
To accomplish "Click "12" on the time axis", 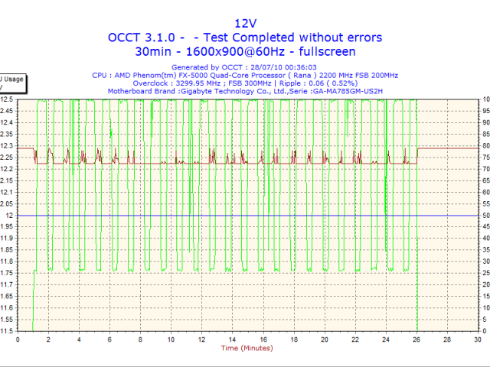I will (x=201, y=339).
